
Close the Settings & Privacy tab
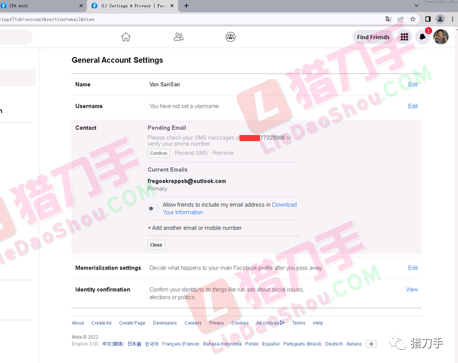[x=172, y=6]
